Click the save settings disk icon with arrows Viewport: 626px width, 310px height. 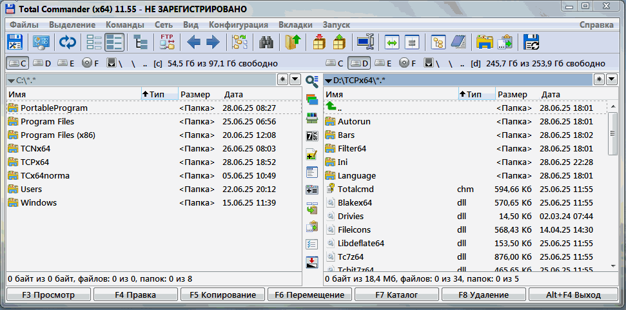pyautogui.click(x=531, y=43)
